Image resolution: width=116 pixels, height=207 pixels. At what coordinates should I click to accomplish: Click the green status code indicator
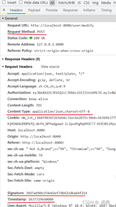pyautogui.click(x=31, y=38)
